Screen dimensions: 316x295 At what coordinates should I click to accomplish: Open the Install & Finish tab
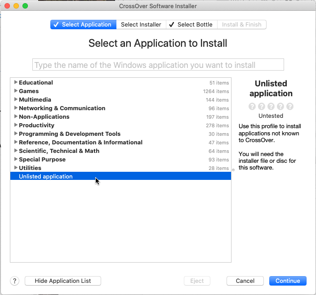point(242,25)
